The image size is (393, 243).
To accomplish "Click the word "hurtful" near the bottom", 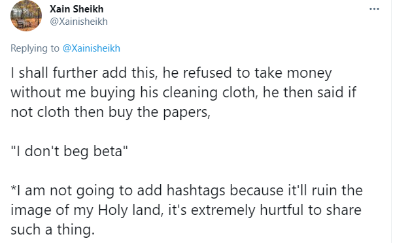I will click(x=282, y=210).
